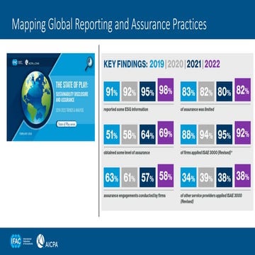Click the IFAC logo on the report cover
The image size is (255, 255).
point(18,62)
